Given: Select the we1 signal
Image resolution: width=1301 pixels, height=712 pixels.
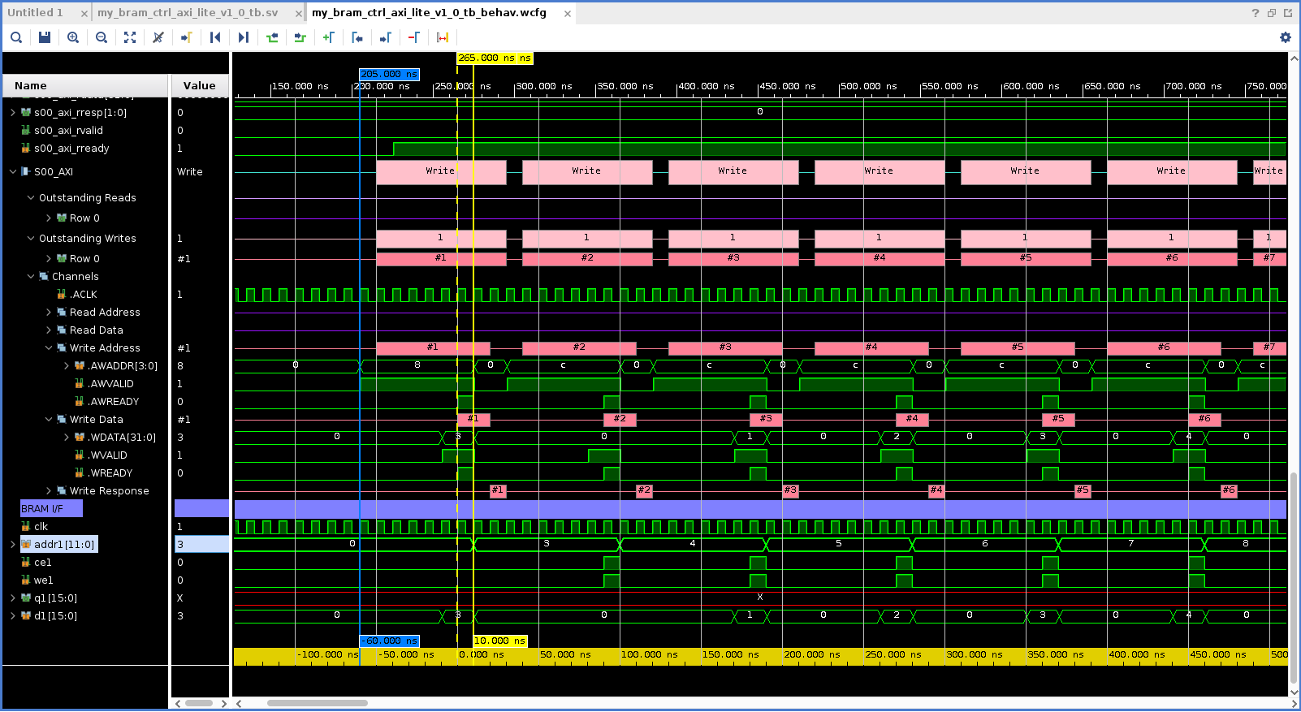Looking at the screenshot, I should click(43, 580).
